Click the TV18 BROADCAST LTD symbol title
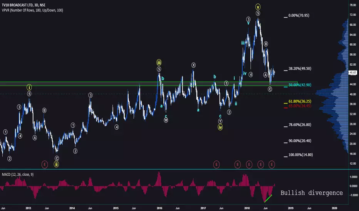359x211 pixels. [x=23, y=5]
